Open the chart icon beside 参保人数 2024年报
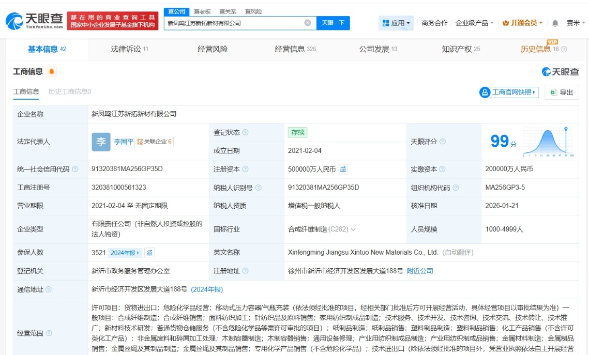This screenshot has width=589, height=355. [149, 253]
